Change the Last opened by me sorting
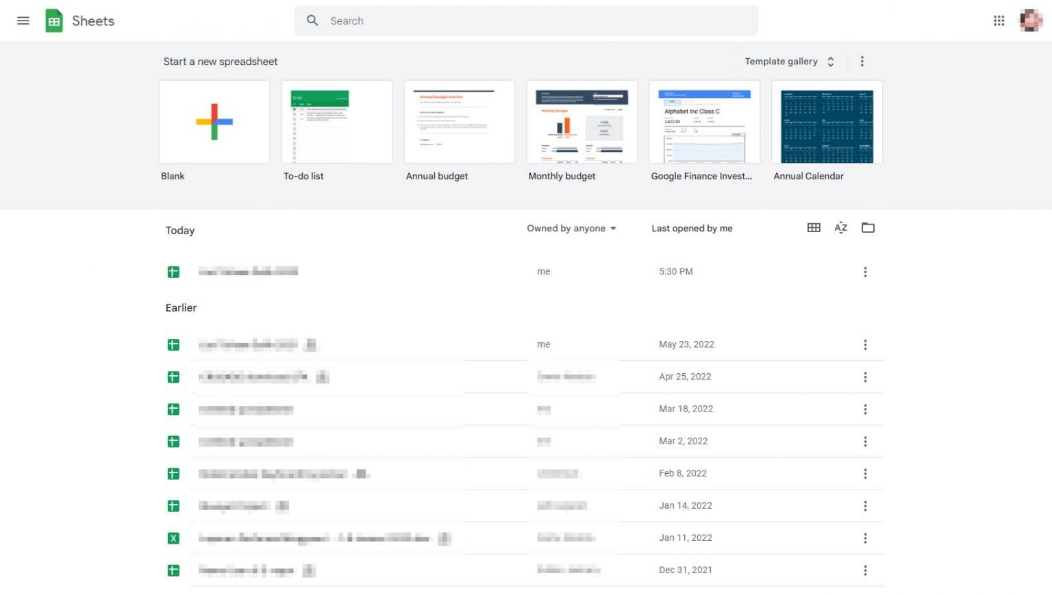The height and width of the screenshot is (595, 1052). click(692, 228)
